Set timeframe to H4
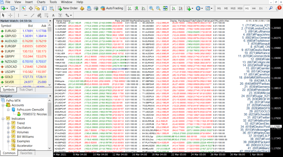Screen dimensions: 283x157 (x=254, y=8)
